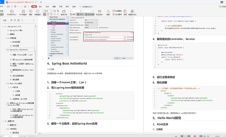The height and width of the screenshot is (137, 226).
Task: Collapse the 1、POM文件 bookmark node
Action: point(9,87)
